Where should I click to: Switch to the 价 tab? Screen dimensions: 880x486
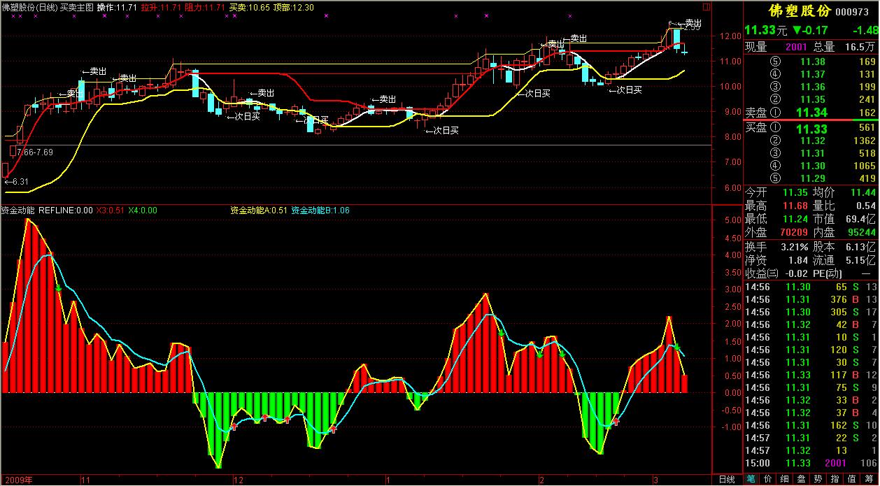pos(768,480)
